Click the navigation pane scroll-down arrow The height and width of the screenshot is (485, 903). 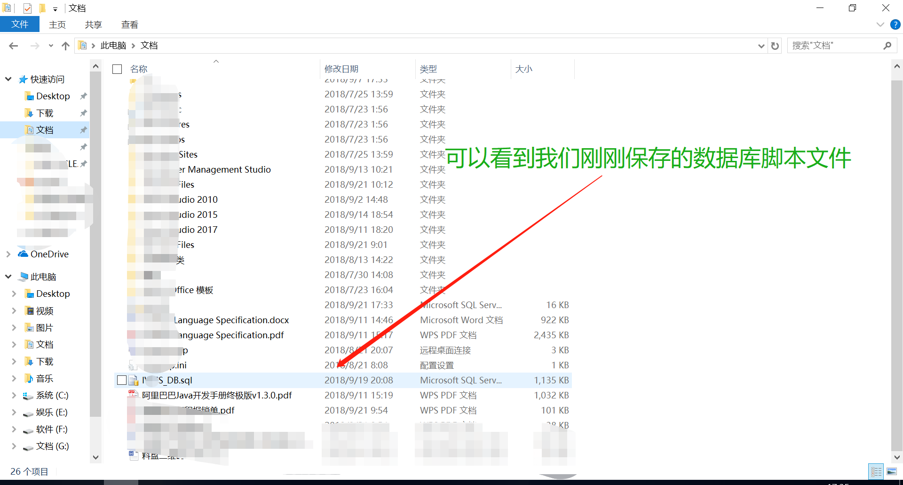95,457
